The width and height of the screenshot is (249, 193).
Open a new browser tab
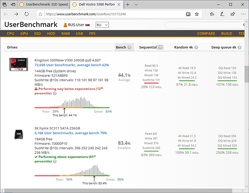pyautogui.click(x=127, y=5)
